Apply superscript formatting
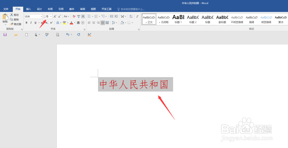The image size is (288, 148). 52,23
